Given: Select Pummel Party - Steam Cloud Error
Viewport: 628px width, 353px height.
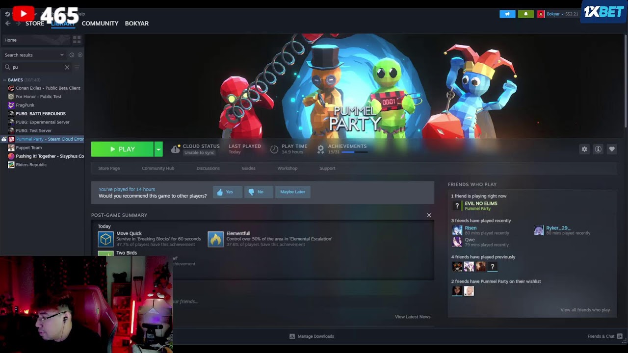Looking at the screenshot, I should point(42,139).
